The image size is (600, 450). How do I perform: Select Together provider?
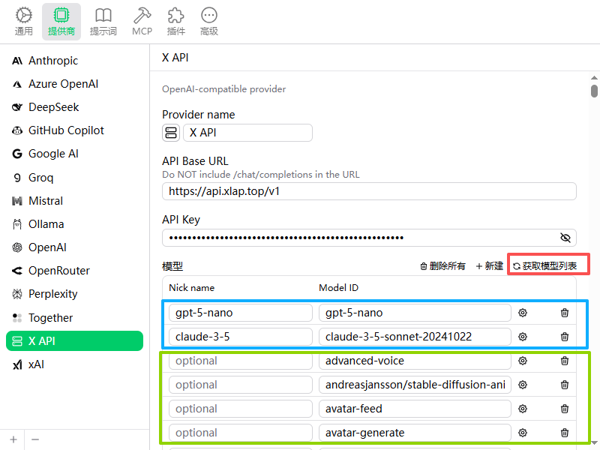[74, 317]
